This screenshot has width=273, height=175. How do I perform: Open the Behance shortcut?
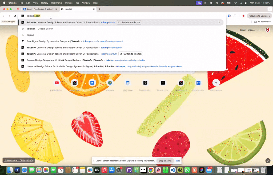pyautogui.click(x=198, y=83)
